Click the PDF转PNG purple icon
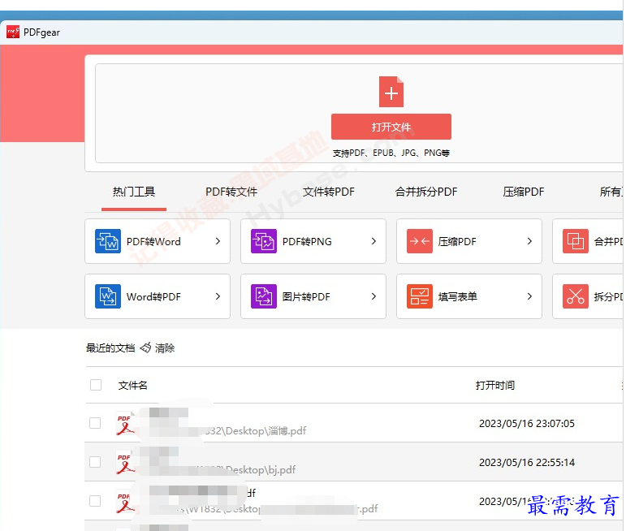Image resolution: width=626 pixels, height=531 pixels. [x=264, y=241]
